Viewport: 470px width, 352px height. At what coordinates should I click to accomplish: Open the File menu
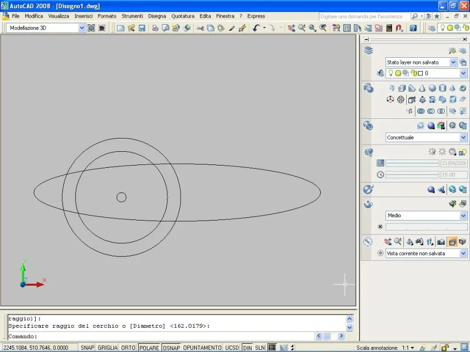pos(15,16)
